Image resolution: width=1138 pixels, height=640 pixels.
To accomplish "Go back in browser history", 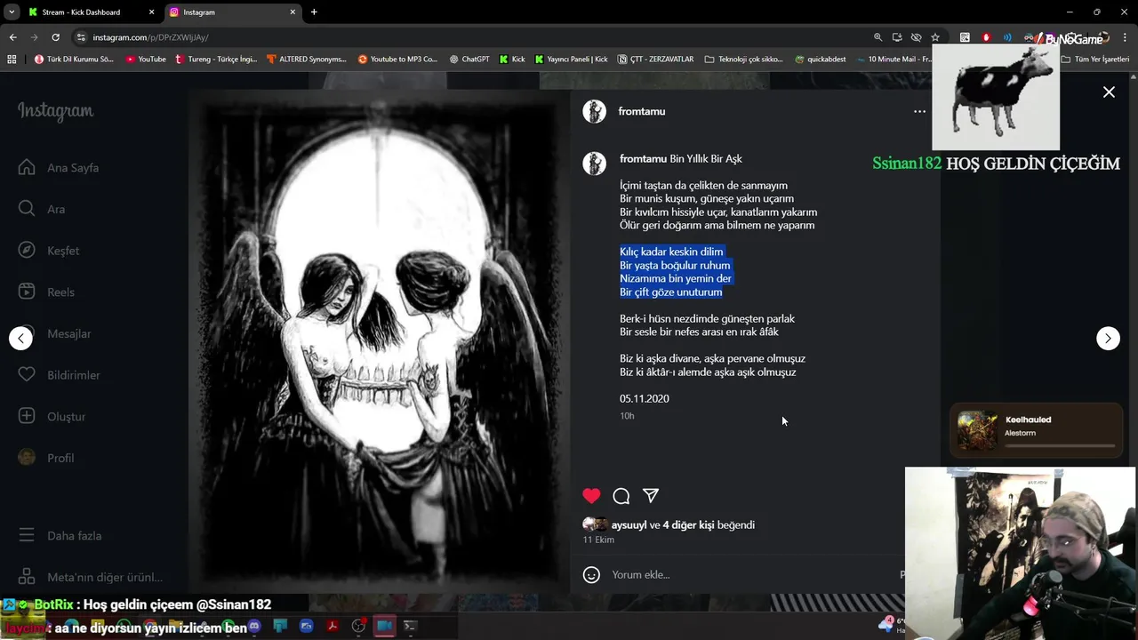I will pyautogui.click(x=12, y=37).
